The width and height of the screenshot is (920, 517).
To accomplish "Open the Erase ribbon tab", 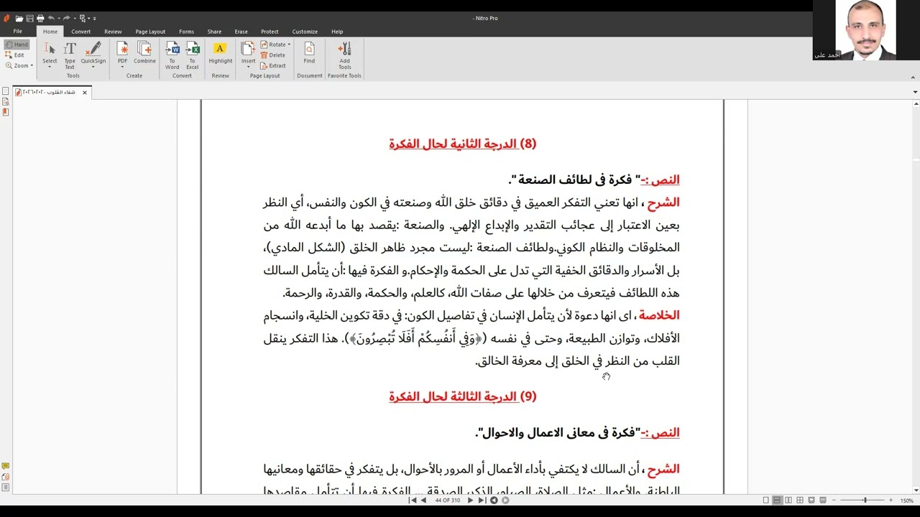I will [241, 32].
